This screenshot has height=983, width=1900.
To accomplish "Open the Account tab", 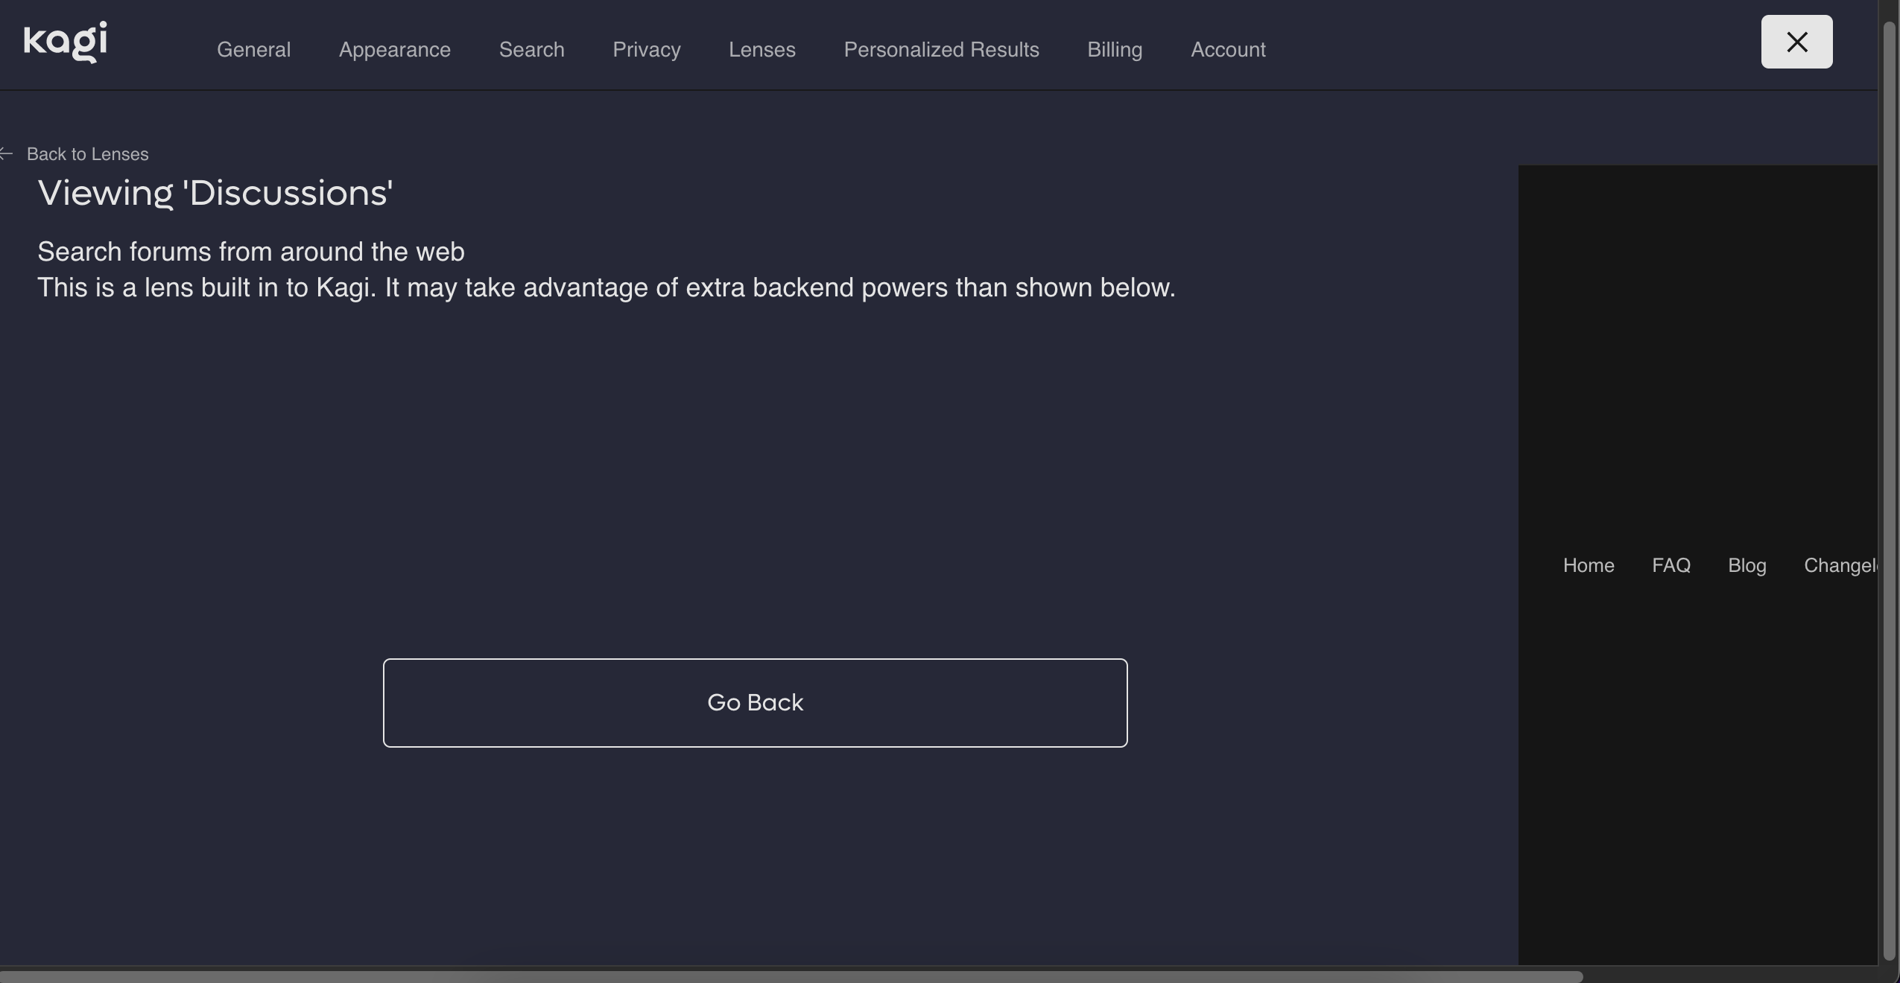I will (x=1227, y=50).
